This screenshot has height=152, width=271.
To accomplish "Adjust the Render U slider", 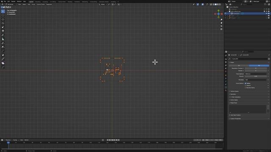I will tap(256, 71).
